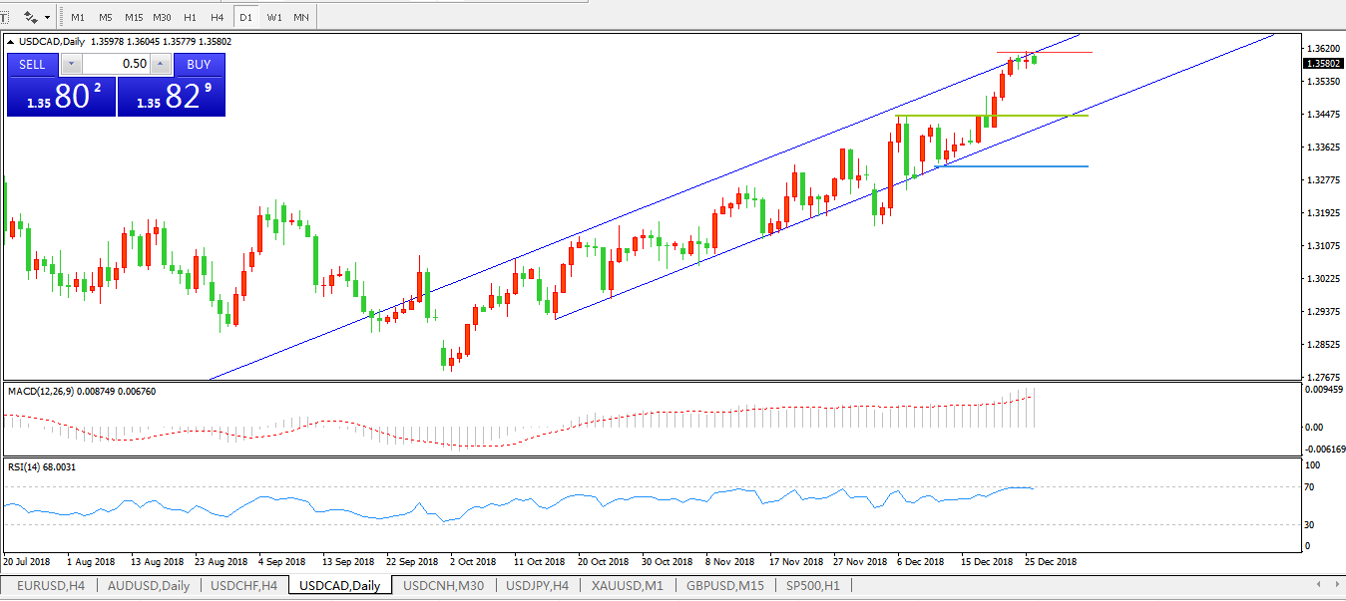This screenshot has width=1346, height=601.
Task: Click the current price label 1.35802
Action: point(1321,64)
